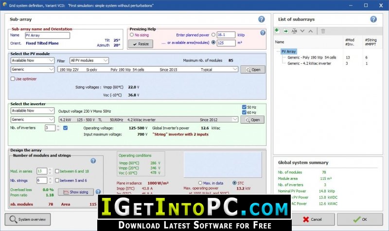This screenshot has height=231, width=389.
Task: Toggle the 50 Hz checkbox
Action: click(244, 107)
